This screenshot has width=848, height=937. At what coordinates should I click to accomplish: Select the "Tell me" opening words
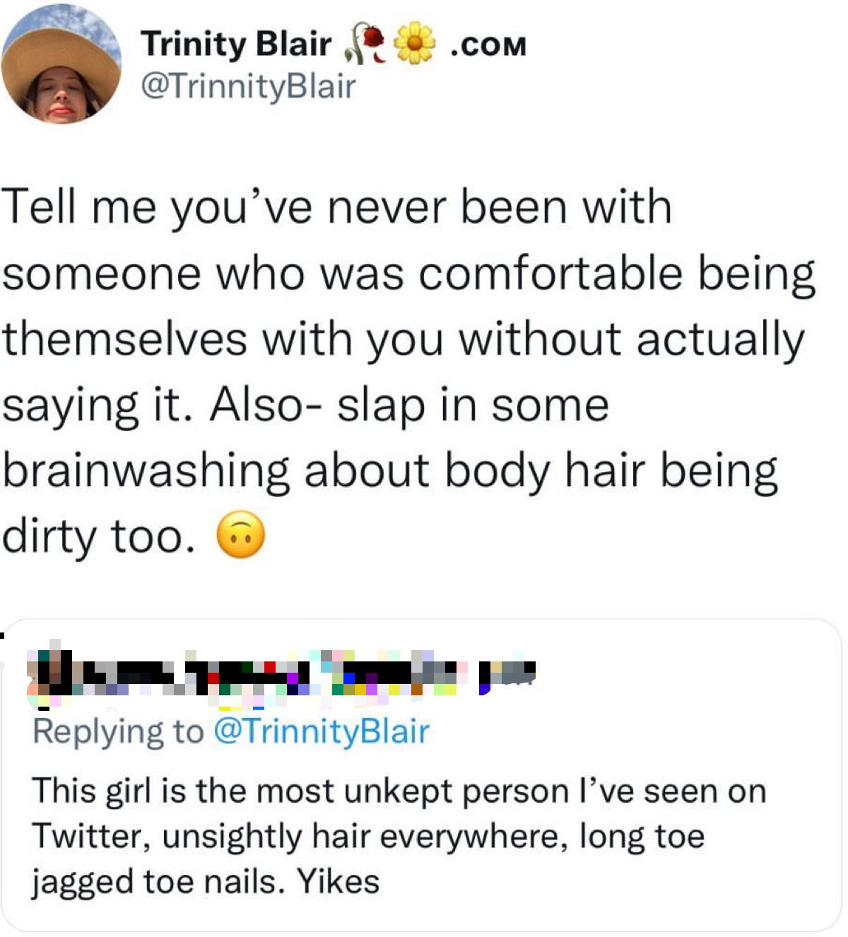point(79,208)
